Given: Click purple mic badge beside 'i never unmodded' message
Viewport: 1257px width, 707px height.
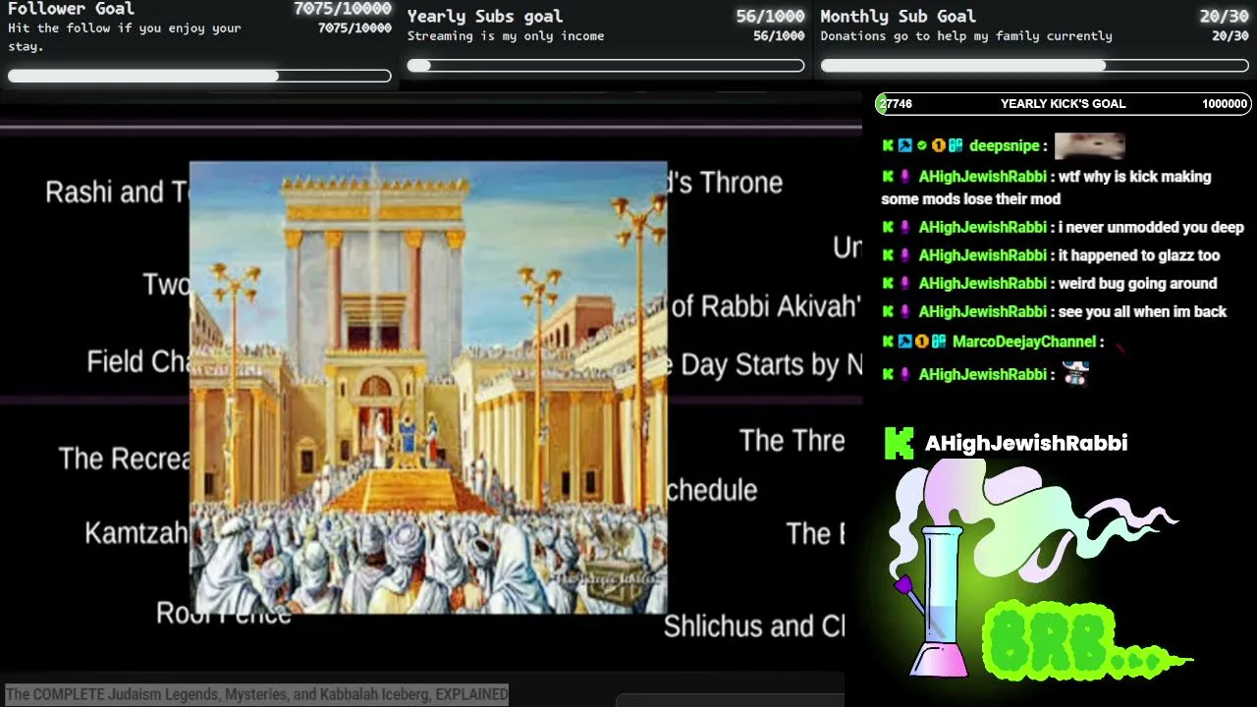Looking at the screenshot, I should click(x=905, y=227).
